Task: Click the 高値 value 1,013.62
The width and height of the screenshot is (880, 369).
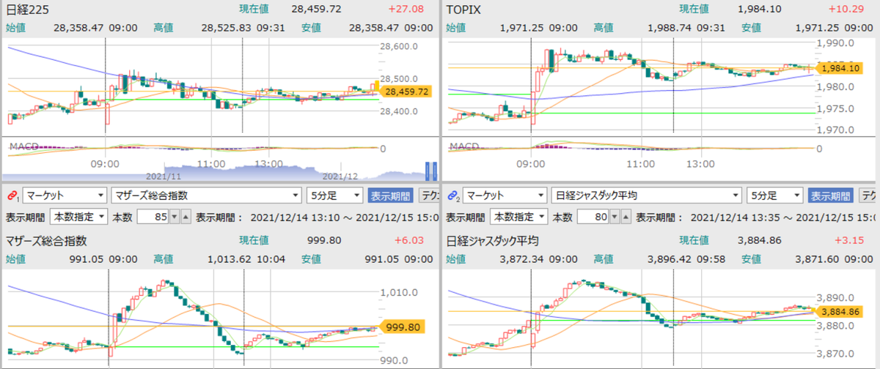Action: click(230, 258)
